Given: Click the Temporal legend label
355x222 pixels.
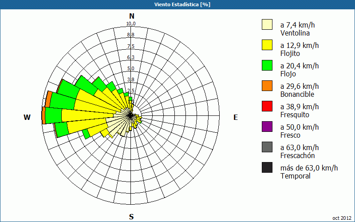Looking at the screenshot, I should [296, 176].
